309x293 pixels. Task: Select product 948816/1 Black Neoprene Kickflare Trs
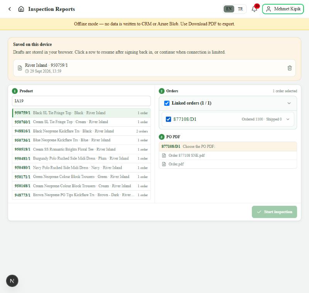click(81, 131)
